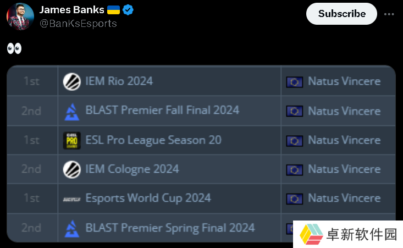Open the James Banks display name
Image resolution: width=403 pixels, height=248 pixels.
[71, 10]
